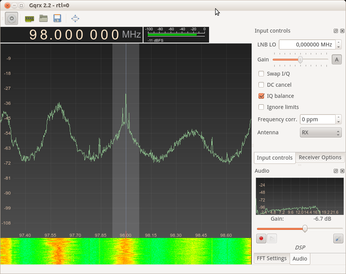Adjust the audio Gain slider
Screen dimensions: 346x274
click(305, 229)
